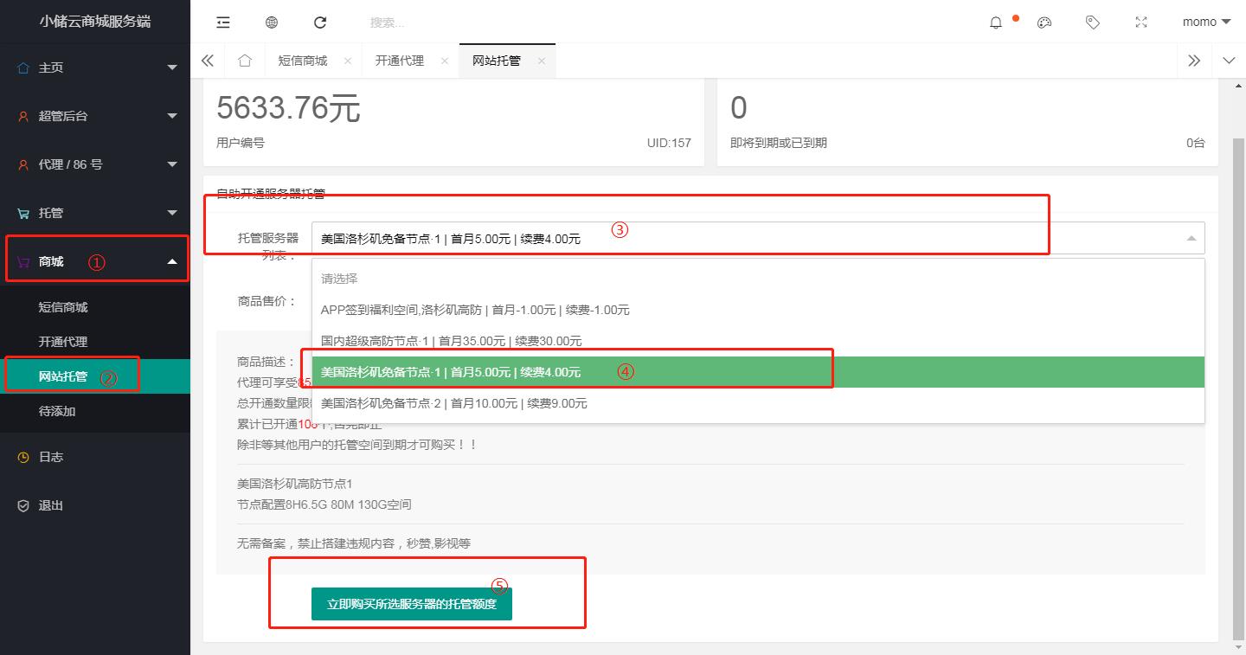Switch to the 短信商城 tab
The image size is (1246, 655).
click(303, 61)
